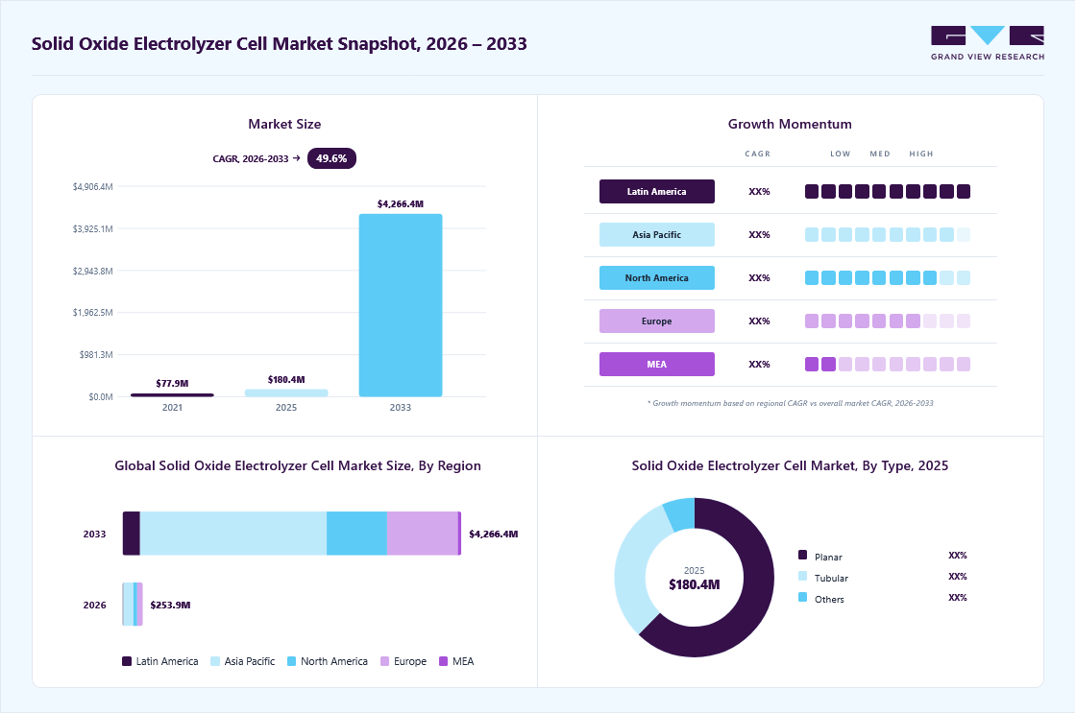
Task: Click North America legend swatch
Action: pyautogui.click(x=291, y=661)
